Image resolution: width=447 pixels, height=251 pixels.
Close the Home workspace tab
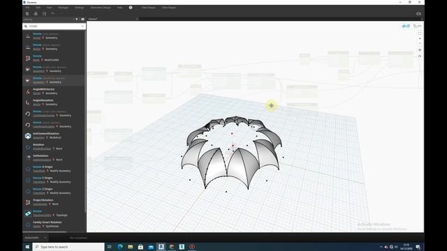[x=137, y=19]
